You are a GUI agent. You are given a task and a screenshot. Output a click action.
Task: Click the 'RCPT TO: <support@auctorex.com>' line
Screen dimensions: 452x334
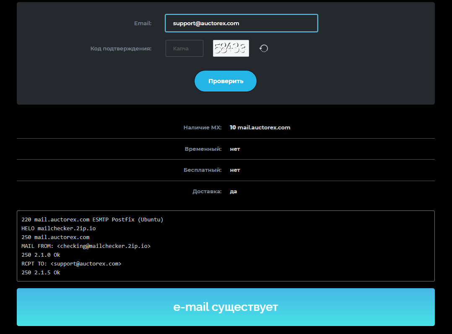coord(71,264)
